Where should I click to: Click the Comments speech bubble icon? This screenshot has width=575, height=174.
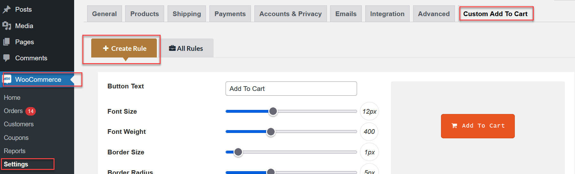click(x=6, y=58)
